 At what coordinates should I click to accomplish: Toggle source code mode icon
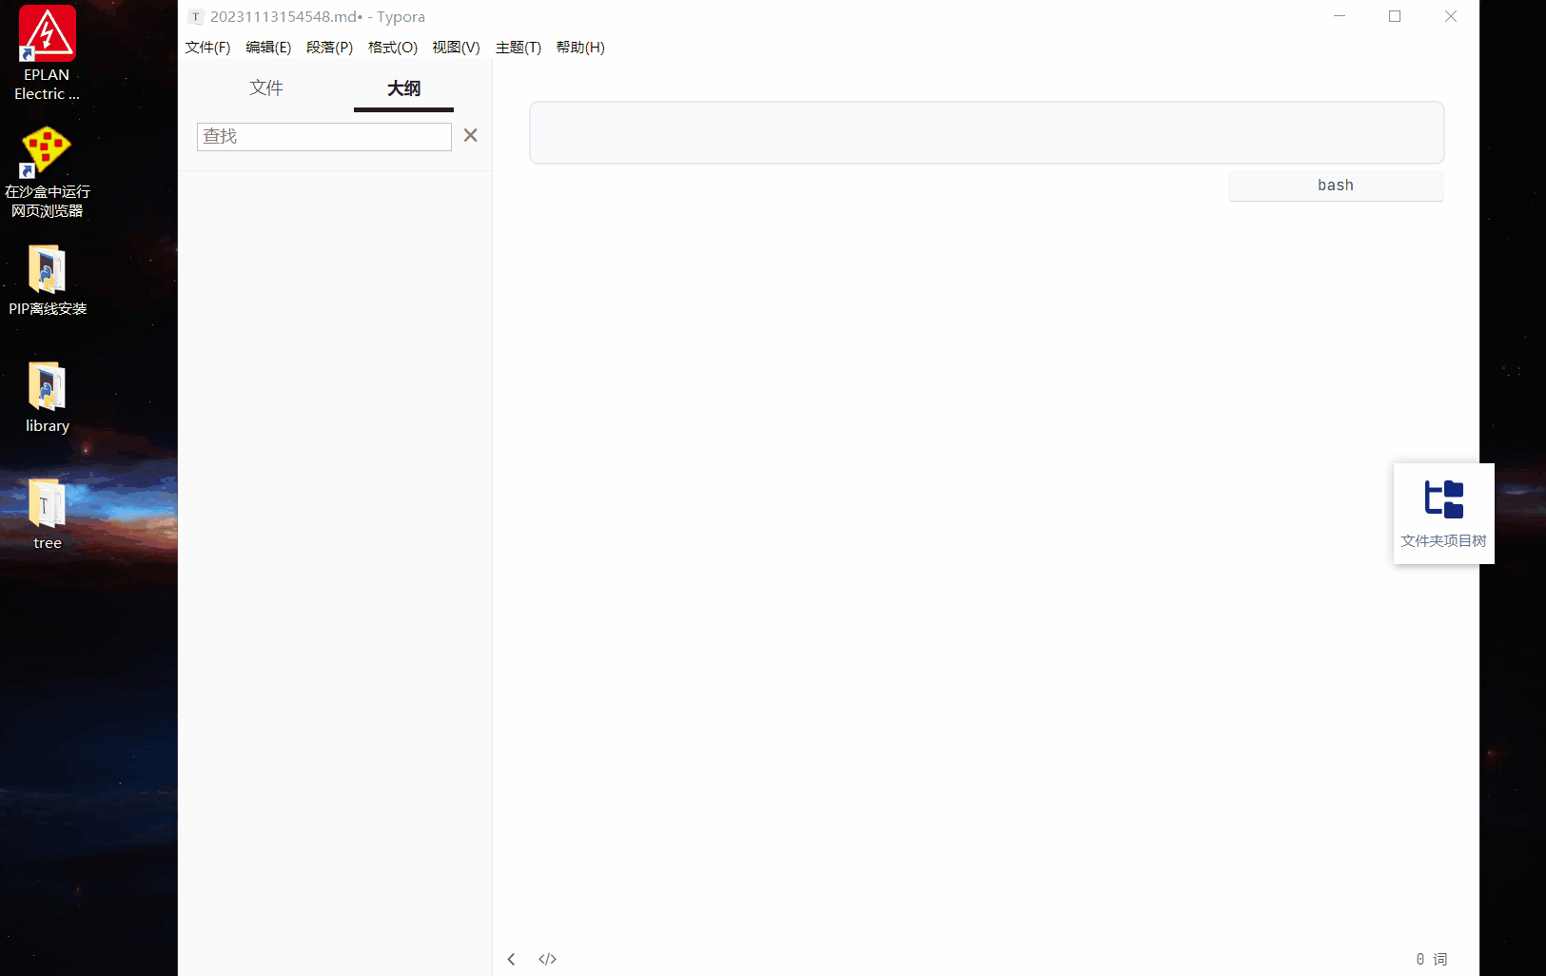pyautogui.click(x=547, y=959)
